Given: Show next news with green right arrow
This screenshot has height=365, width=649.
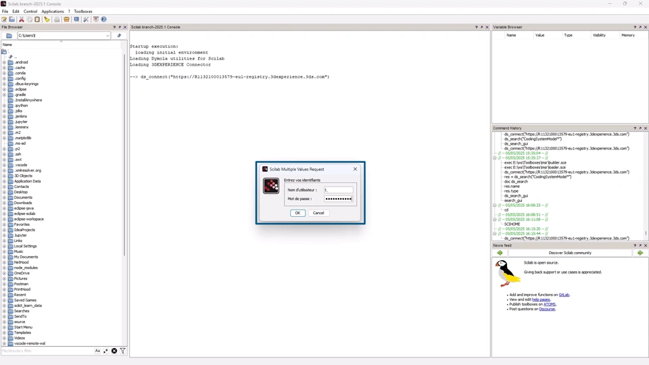Looking at the screenshot, I should point(640,253).
